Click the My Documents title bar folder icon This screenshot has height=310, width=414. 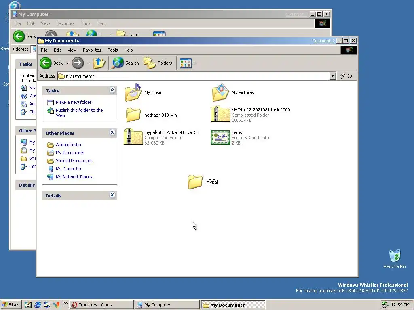pyautogui.click(x=41, y=41)
